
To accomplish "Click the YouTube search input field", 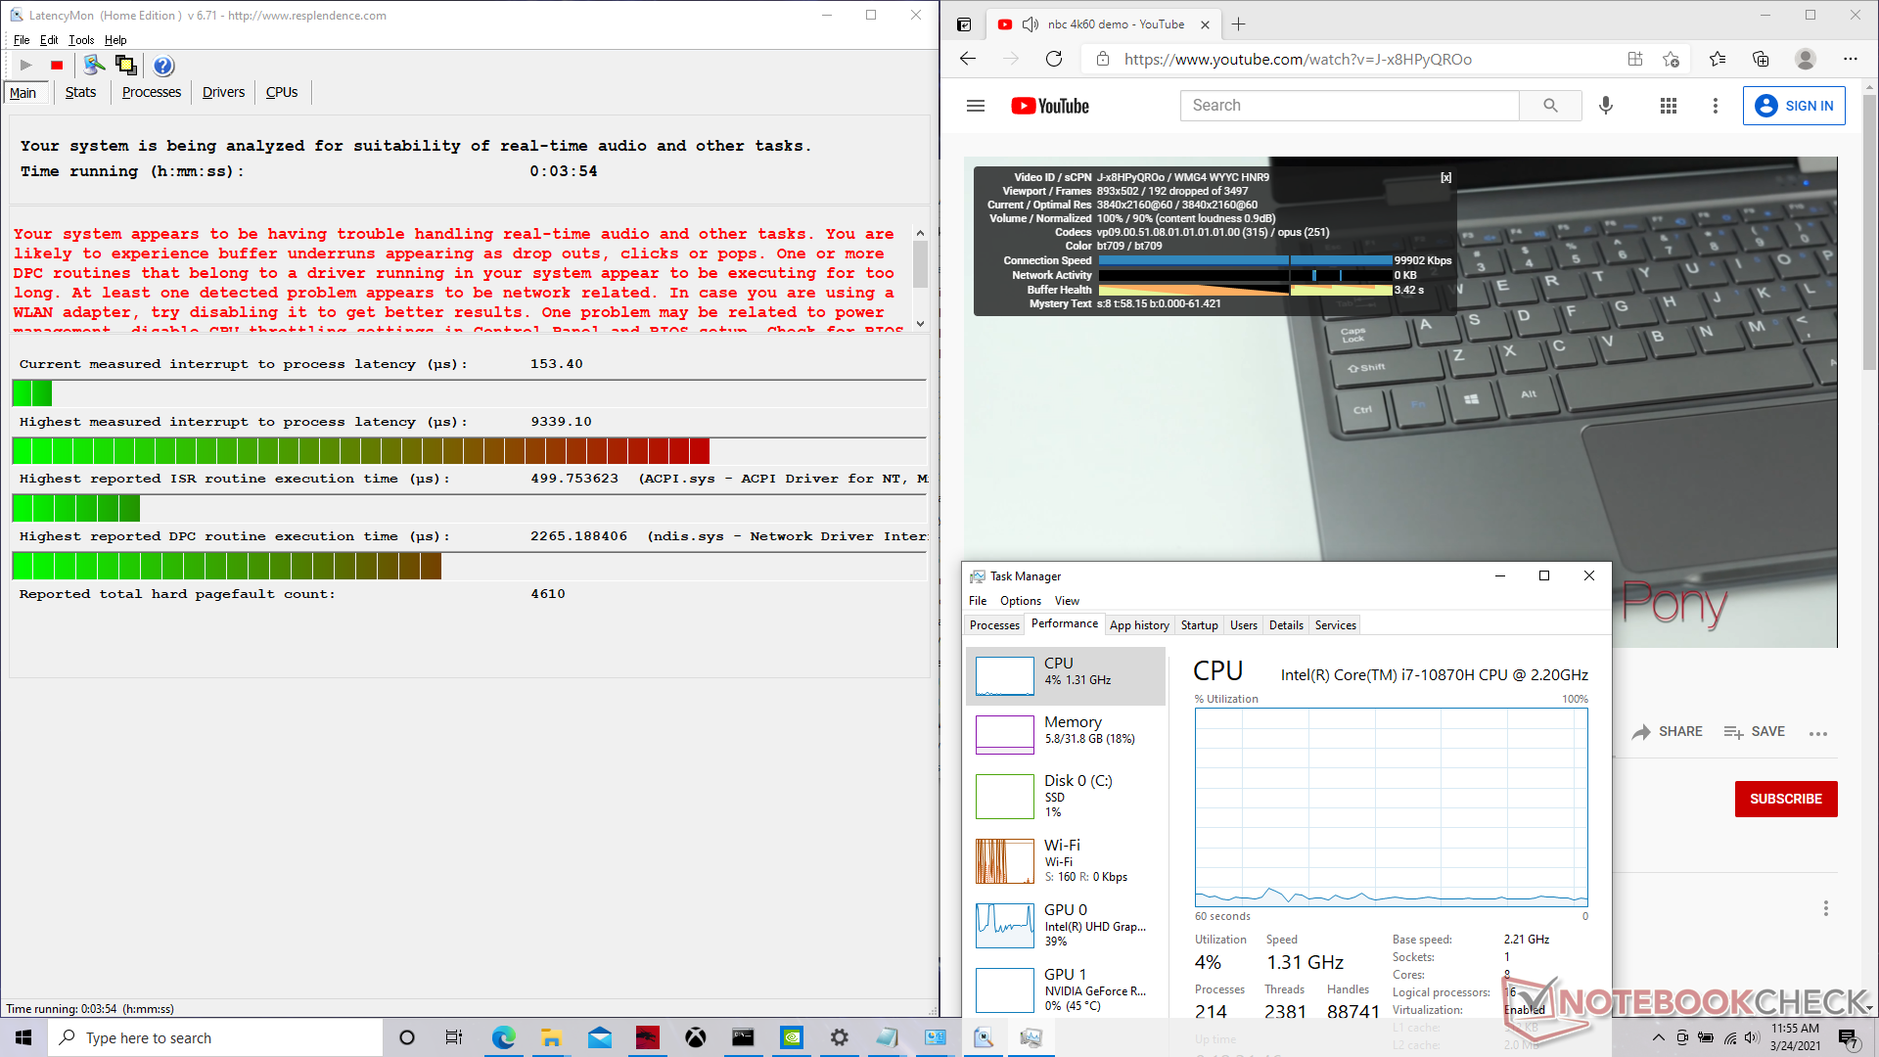I will click(x=1351, y=106).
